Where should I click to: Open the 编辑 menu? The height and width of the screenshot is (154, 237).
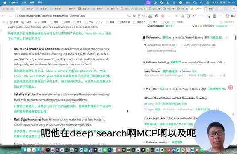click(x=32, y=3)
